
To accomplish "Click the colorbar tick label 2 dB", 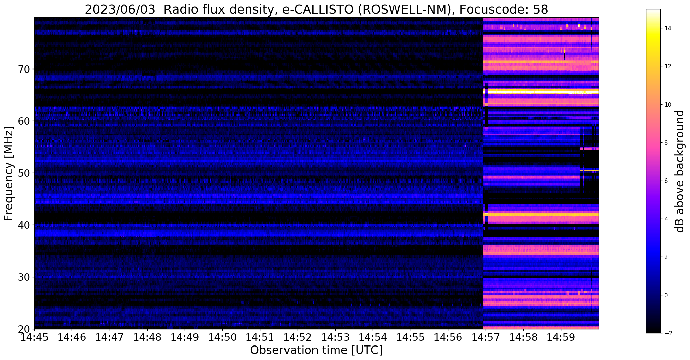I will [666, 257].
